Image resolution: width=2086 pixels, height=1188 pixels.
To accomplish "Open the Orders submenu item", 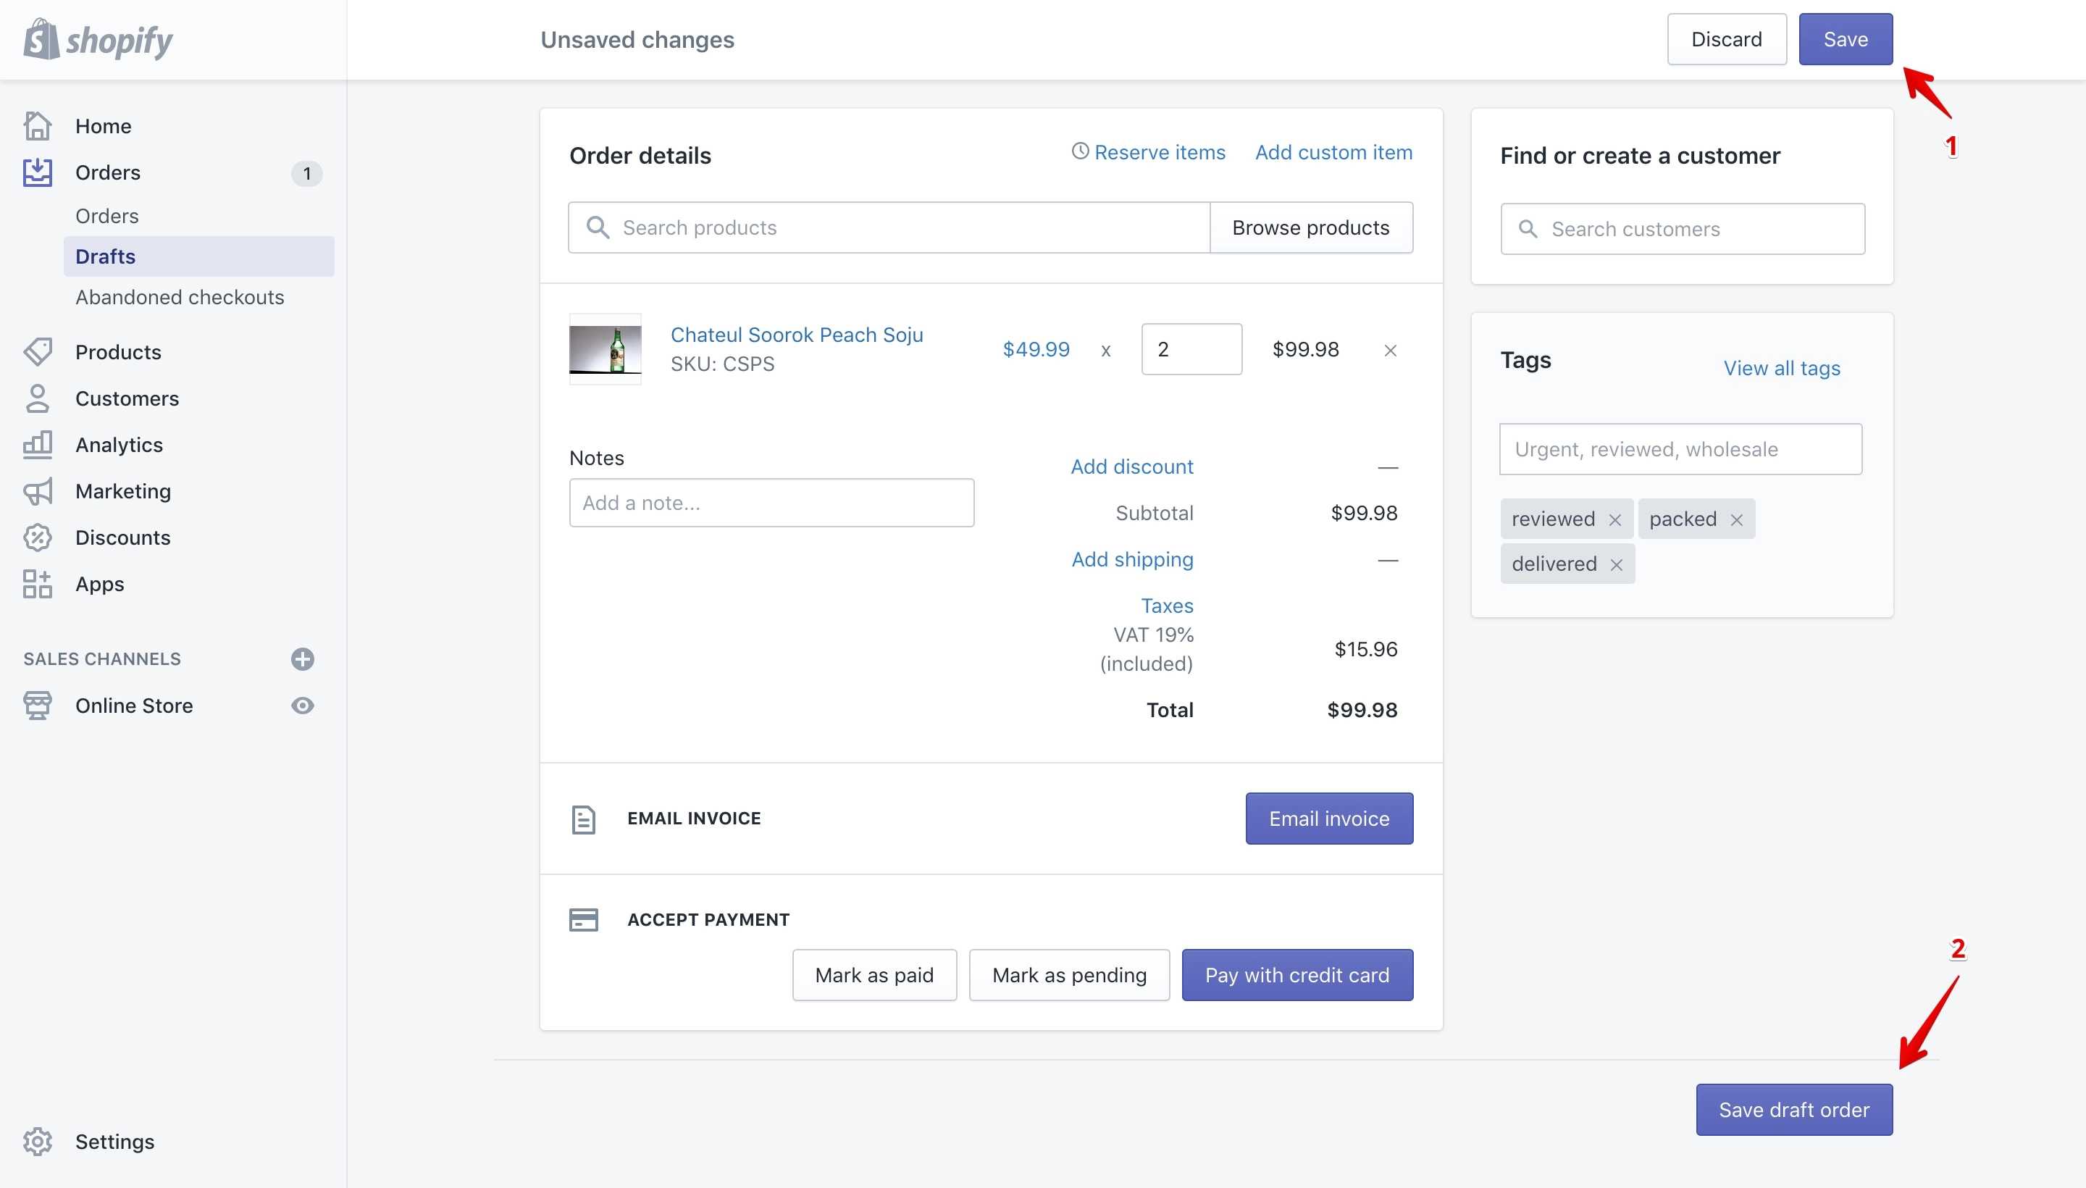I will [107, 215].
